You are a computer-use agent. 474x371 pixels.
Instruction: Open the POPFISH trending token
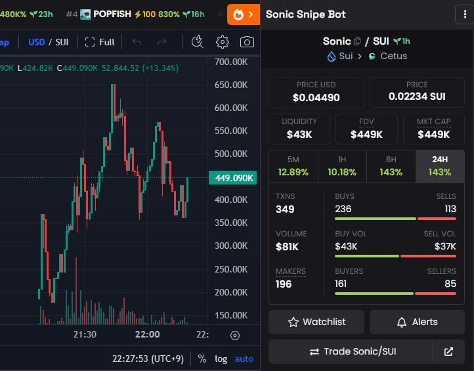[x=112, y=14]
